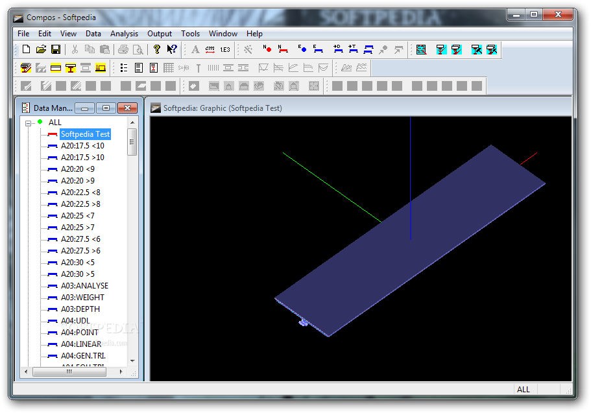
Task: Click the '+T' blue beam icon
Action: click(353, 49)
